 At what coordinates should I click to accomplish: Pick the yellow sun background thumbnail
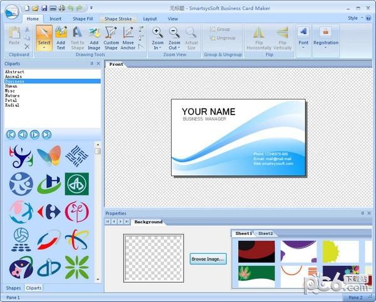click(340, 251)
